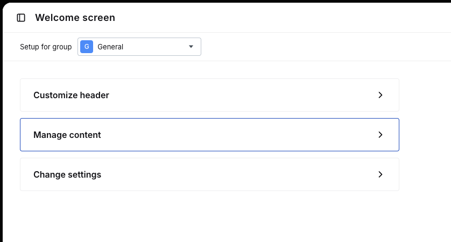Click the arrow beside Change settings
Image resolution: width=451 pixels, height=242 pixels.
coord(380,174)
